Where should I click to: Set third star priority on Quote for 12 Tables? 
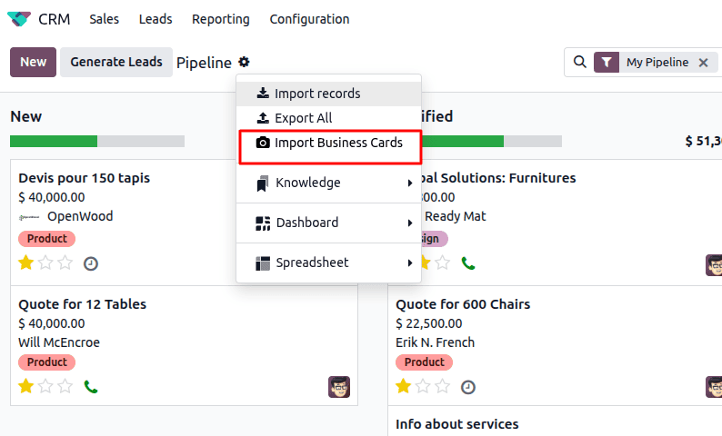click(x=65, y=387)
